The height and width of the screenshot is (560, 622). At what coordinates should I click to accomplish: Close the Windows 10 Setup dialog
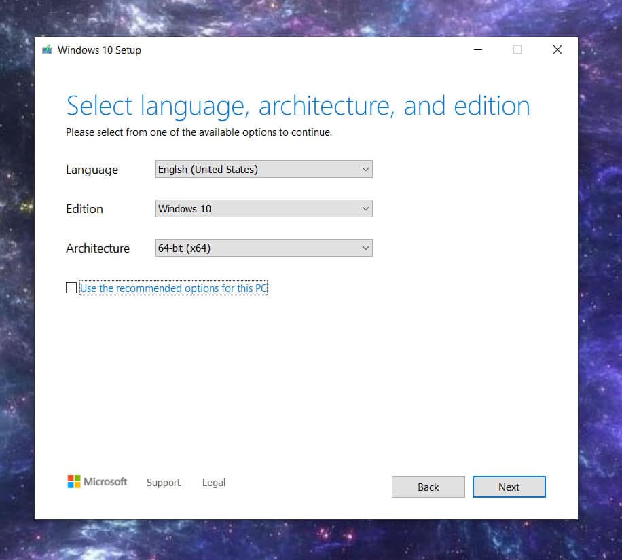[557, 50]
